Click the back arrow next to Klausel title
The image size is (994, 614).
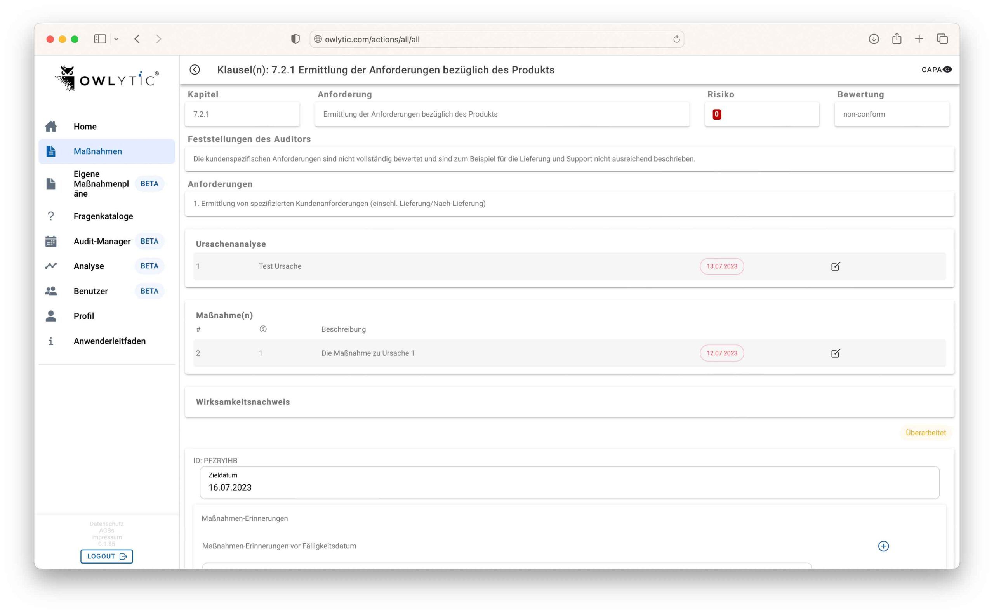195,70
